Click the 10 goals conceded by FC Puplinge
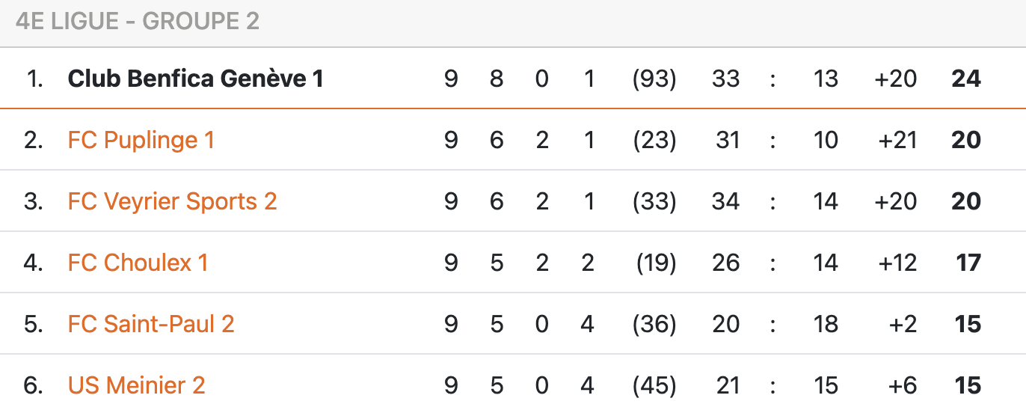 tap(826, 140)
